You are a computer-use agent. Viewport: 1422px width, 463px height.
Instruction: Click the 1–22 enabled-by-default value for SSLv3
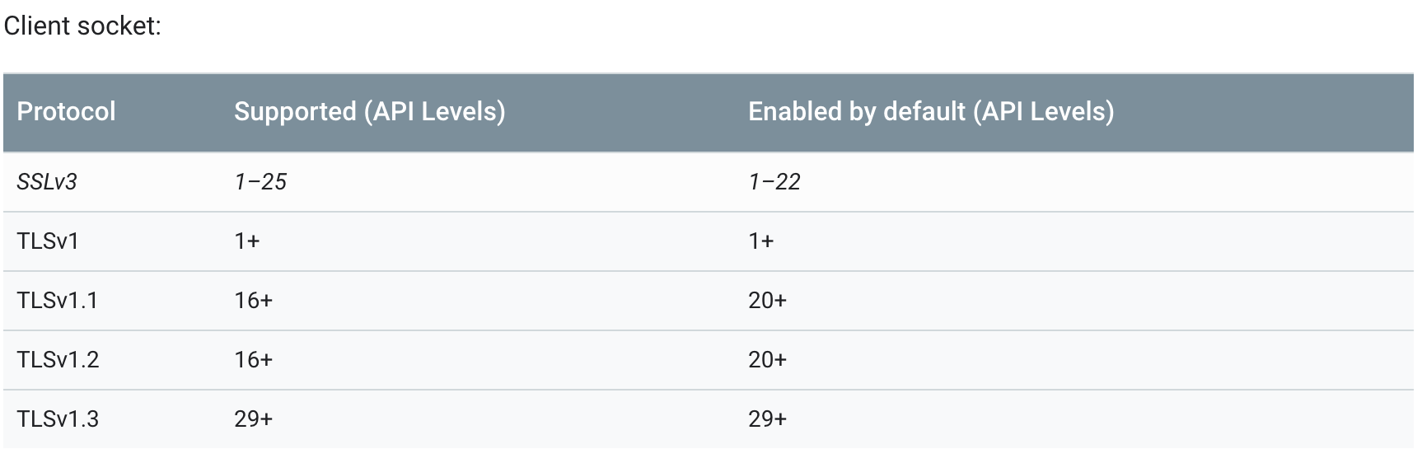774,182
